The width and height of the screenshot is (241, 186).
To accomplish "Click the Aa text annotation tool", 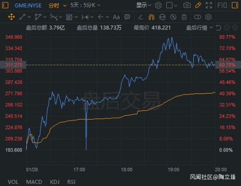I will (x=116, y=17).
